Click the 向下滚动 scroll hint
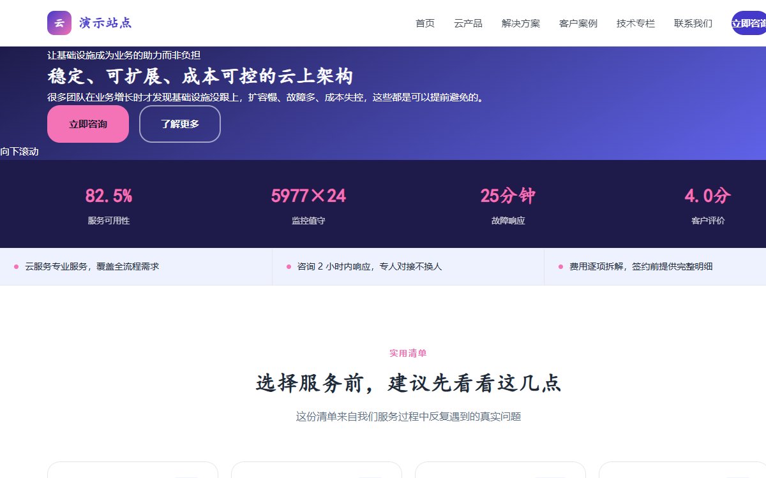 coord(19,152)
